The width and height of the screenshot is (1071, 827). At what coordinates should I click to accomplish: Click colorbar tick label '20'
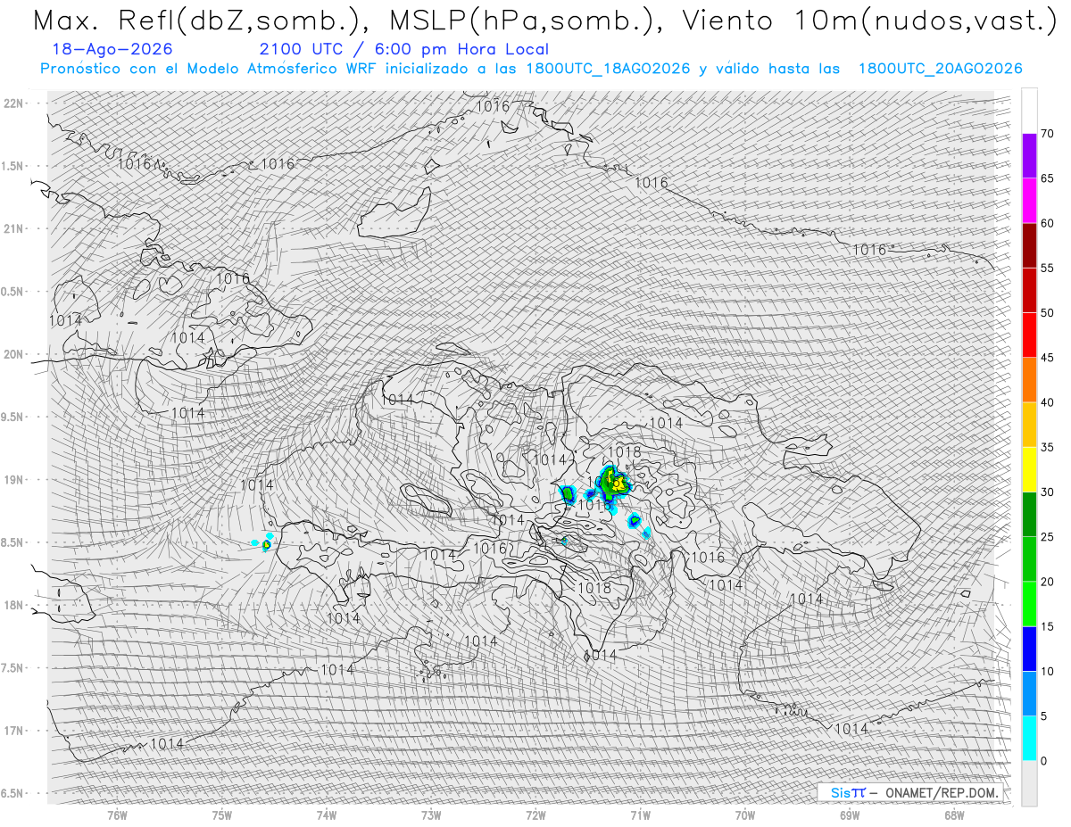coord(1048,582)
